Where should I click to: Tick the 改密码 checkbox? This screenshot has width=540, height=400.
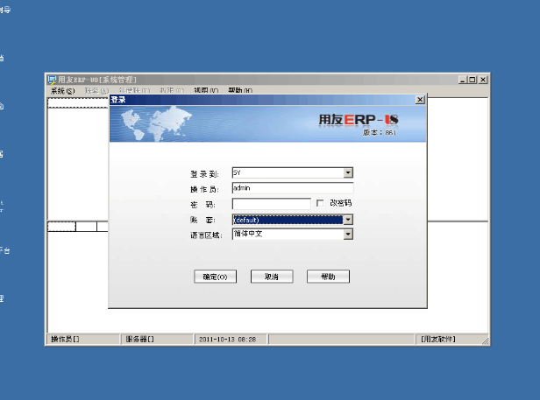(320, 203)
